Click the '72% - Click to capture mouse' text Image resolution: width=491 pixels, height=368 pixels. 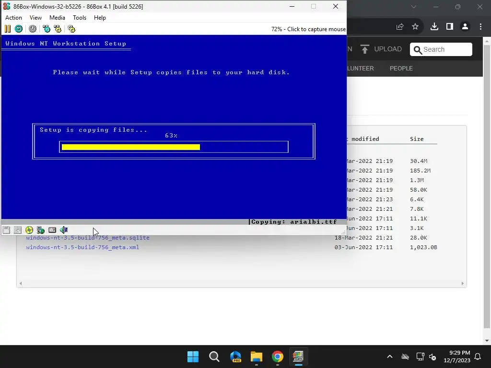(308, 29)
